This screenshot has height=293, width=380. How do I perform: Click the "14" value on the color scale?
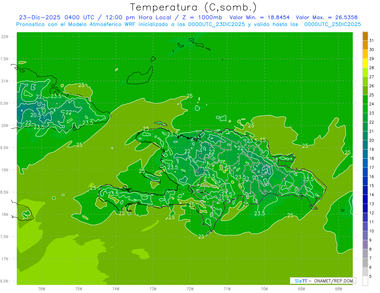[372, 195]
